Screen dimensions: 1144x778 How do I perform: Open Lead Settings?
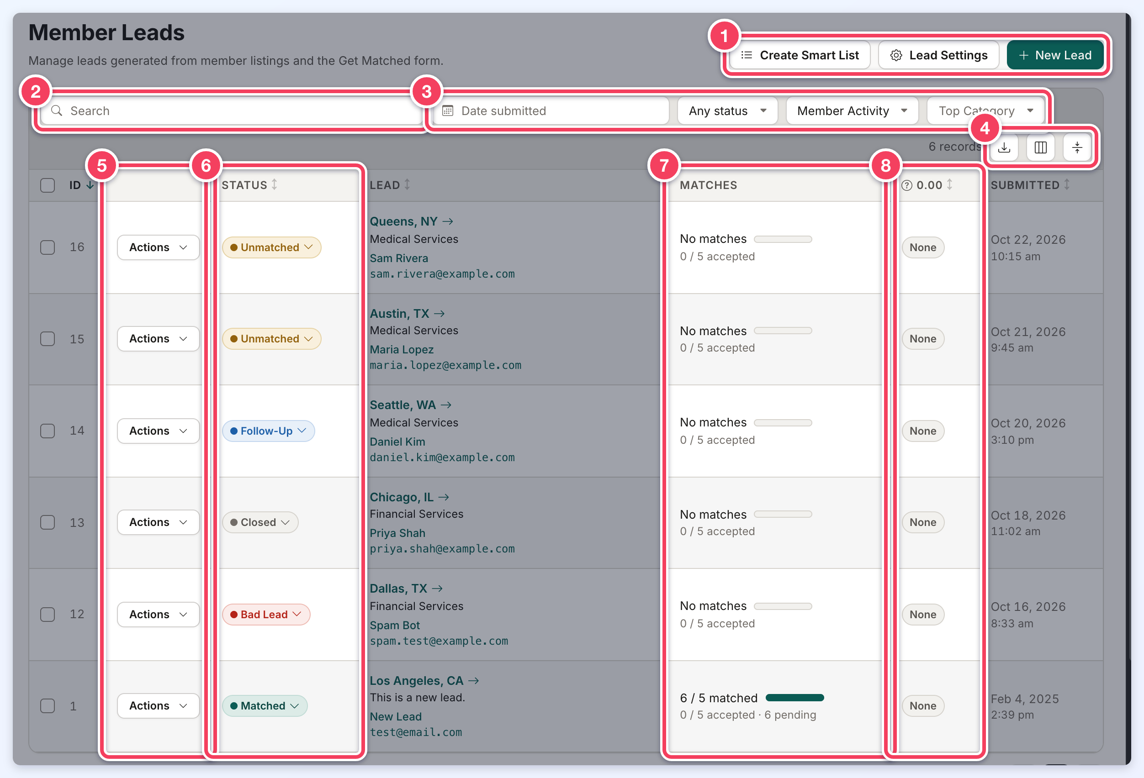(x=939, y=55)
